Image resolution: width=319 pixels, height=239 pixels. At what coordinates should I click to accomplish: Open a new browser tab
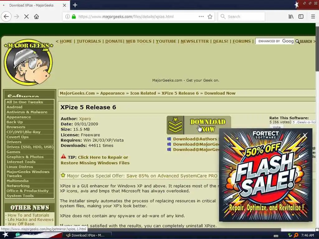(x=75, y=5)
